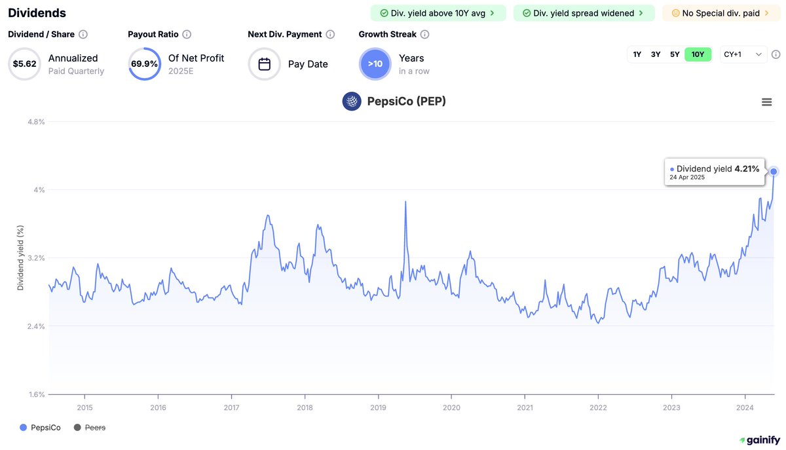Click the 3.2% y-axis label
Screen dimensions: 786x450
(x=36, y=258)
